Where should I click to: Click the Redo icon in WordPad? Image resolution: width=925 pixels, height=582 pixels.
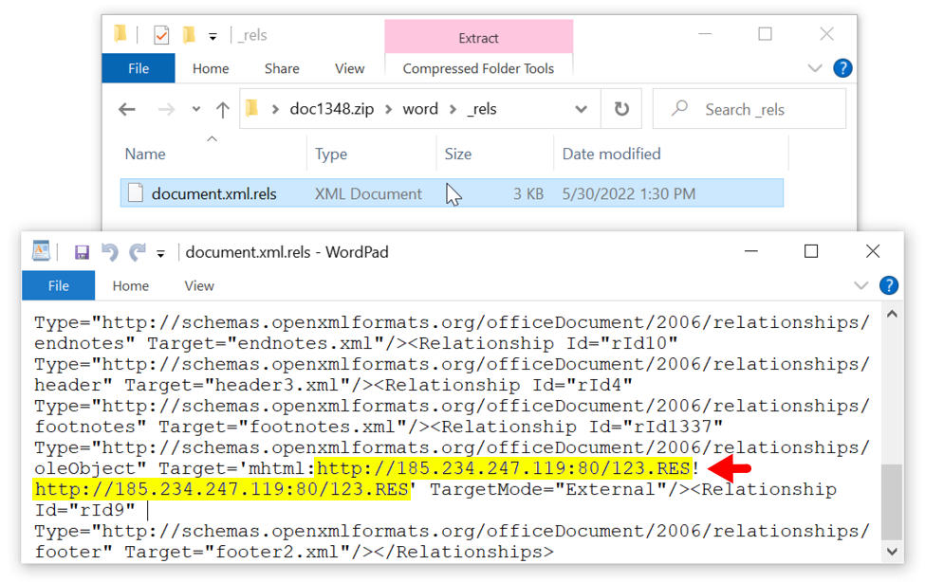click(138, 252)
